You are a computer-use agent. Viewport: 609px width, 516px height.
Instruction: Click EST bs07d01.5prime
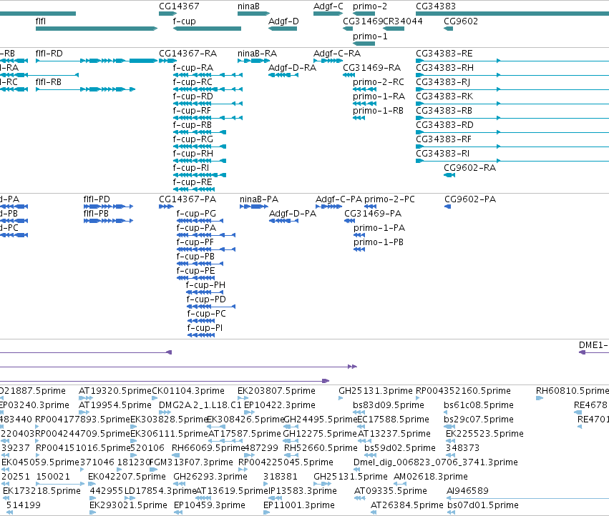coord(483,505)
